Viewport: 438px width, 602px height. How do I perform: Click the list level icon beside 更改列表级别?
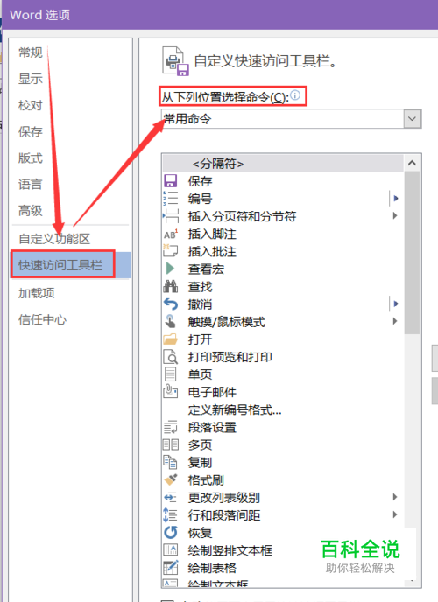click(x=170, y=498)
